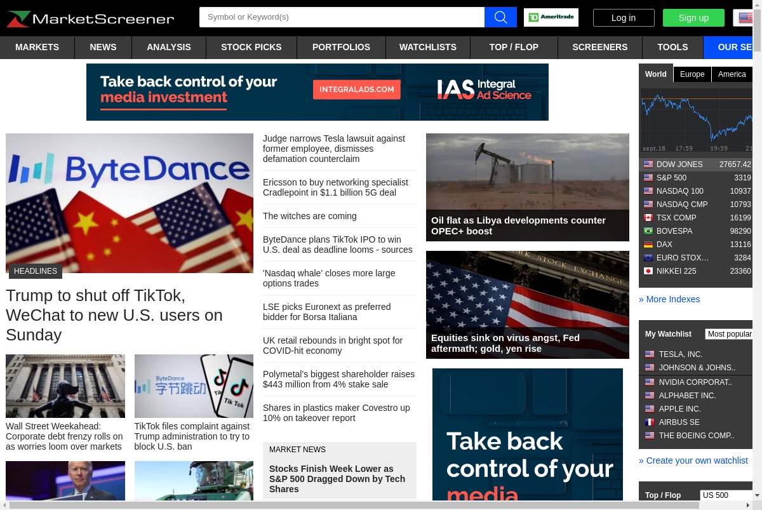762x510 pixels.
Task: Click the flag beside S&P 500
Action: 648,178
